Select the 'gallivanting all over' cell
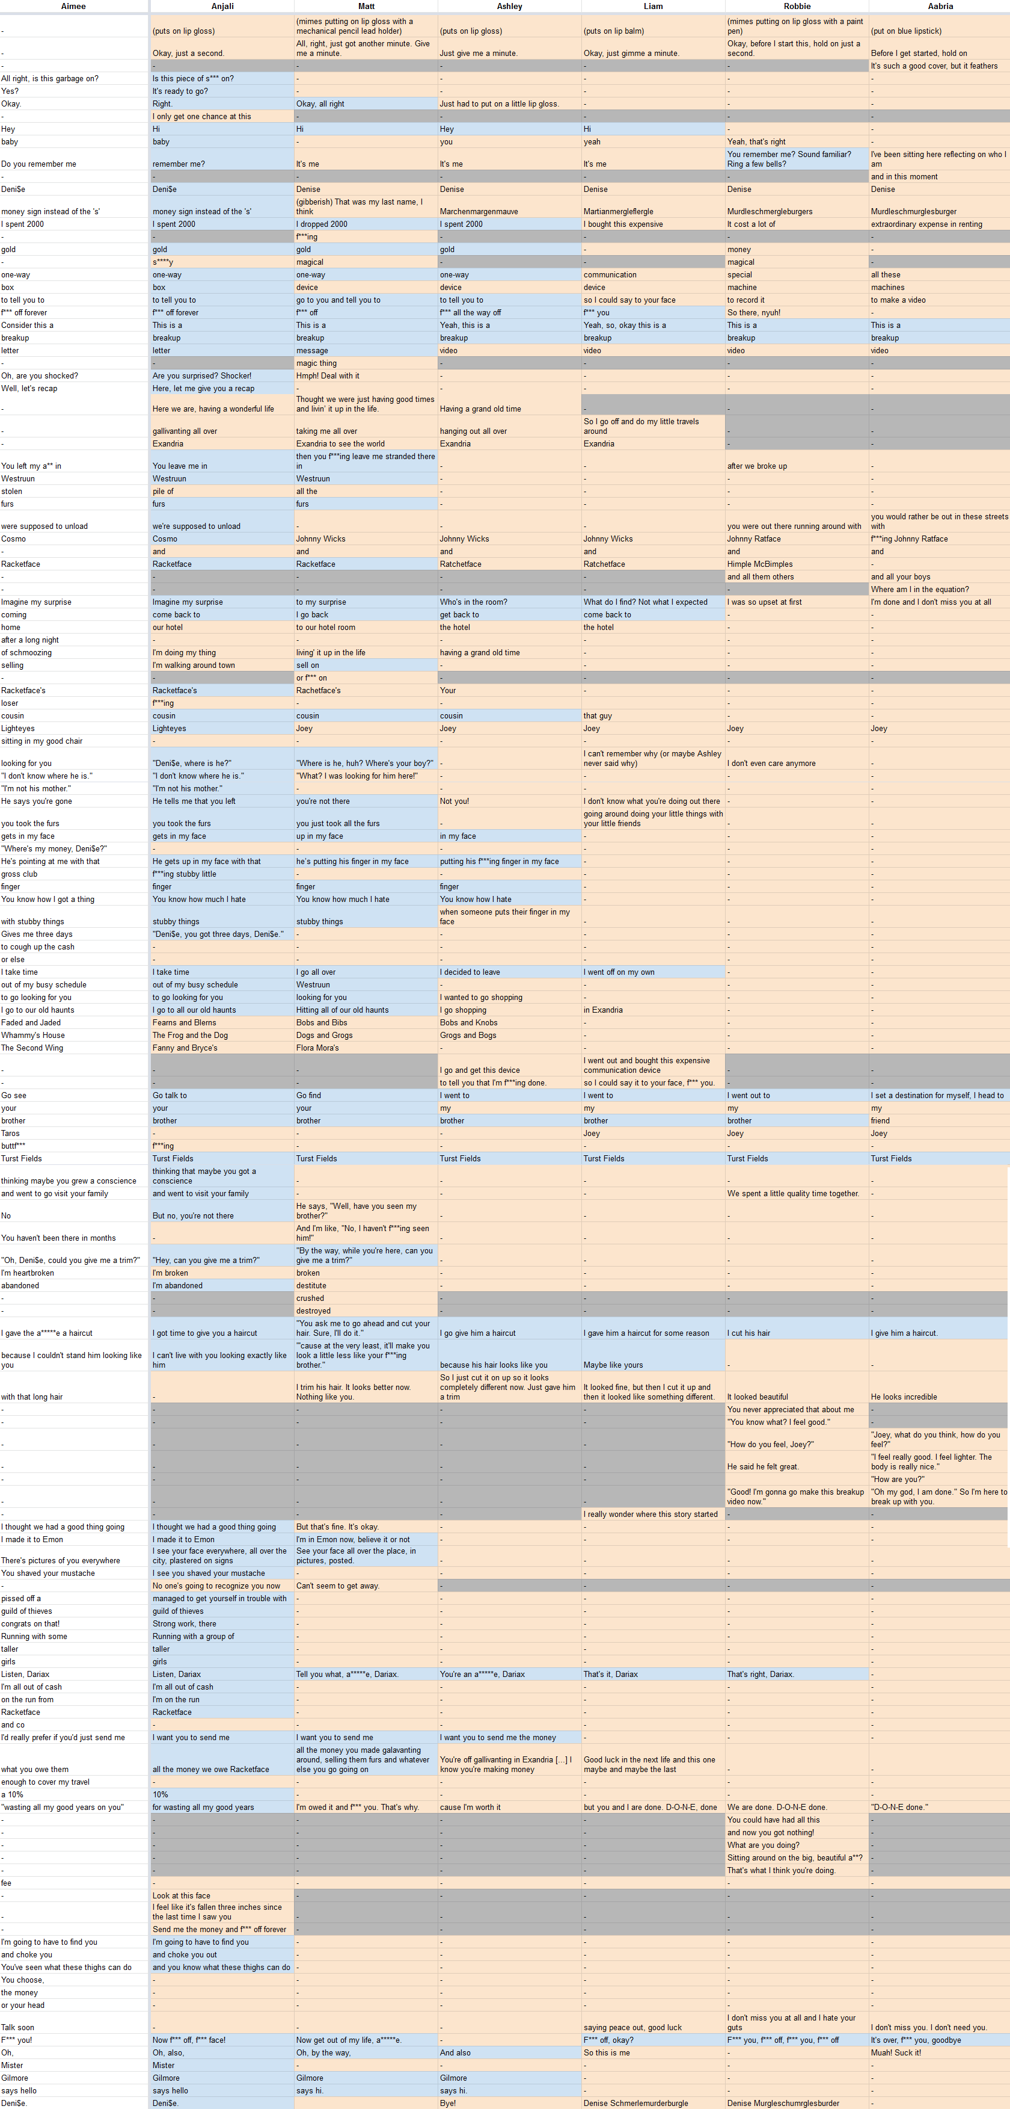 pyautogui.click(x=222, y=427)
